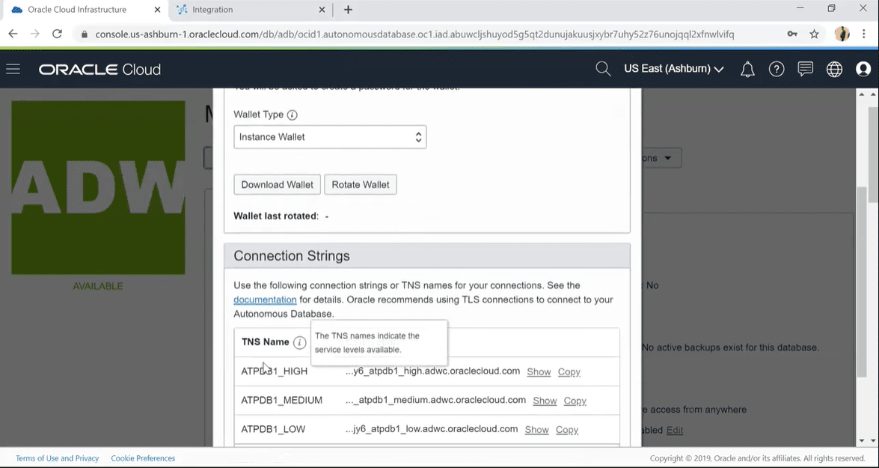Click the browser forward arrow
Screen dimensions: 879x468
pos(34,34)
